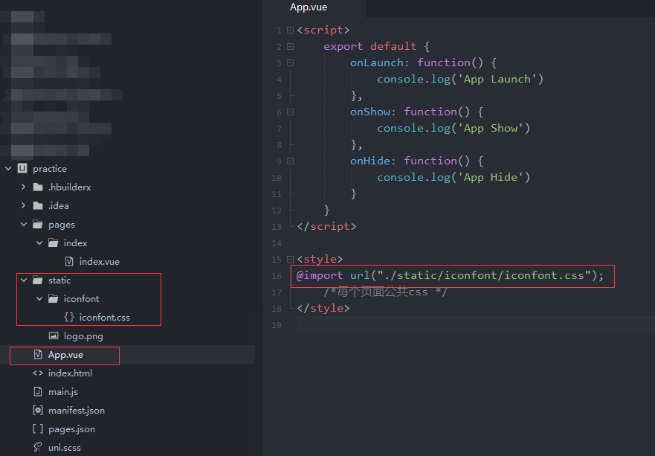Open logo.png from the project tree
655x456 pixels.
pos(83,336)
